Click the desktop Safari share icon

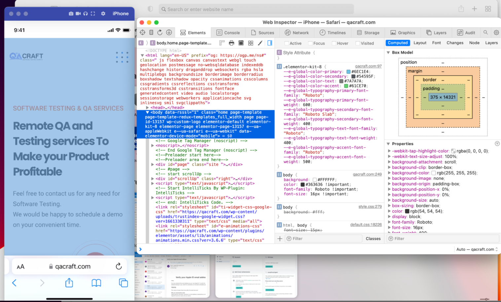pos(461,9)
